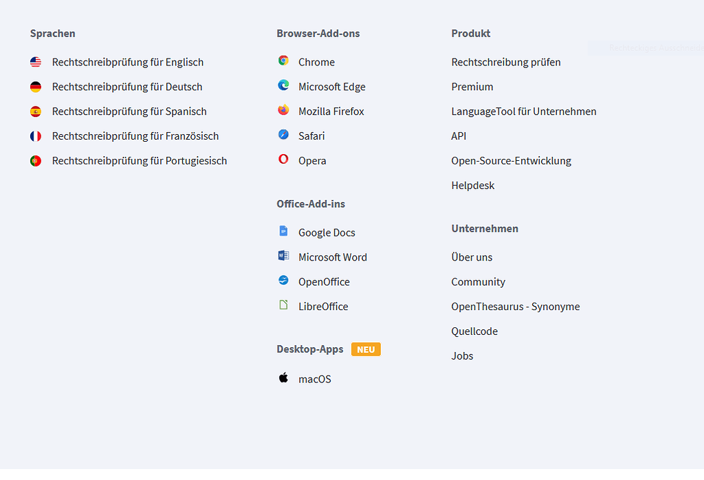Visit the Community link

[x=478, y=282]
